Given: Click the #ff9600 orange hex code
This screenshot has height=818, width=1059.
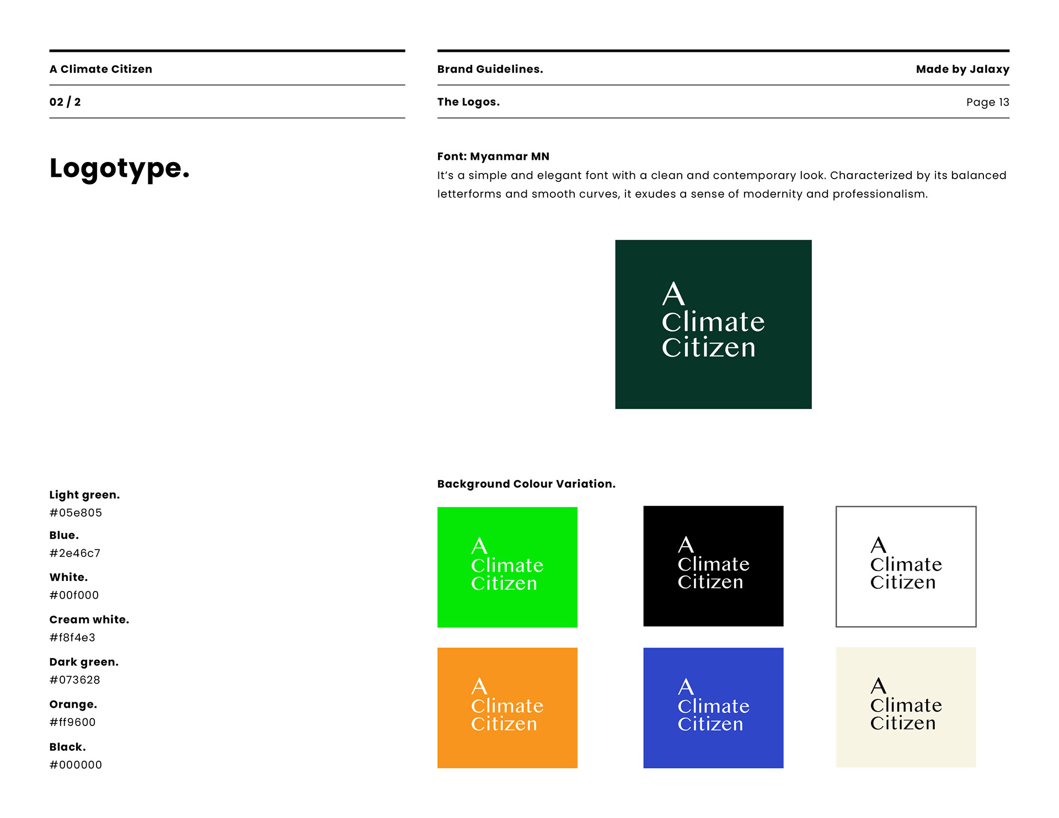Looking at the screenshot, I should [x=72, y=722].
